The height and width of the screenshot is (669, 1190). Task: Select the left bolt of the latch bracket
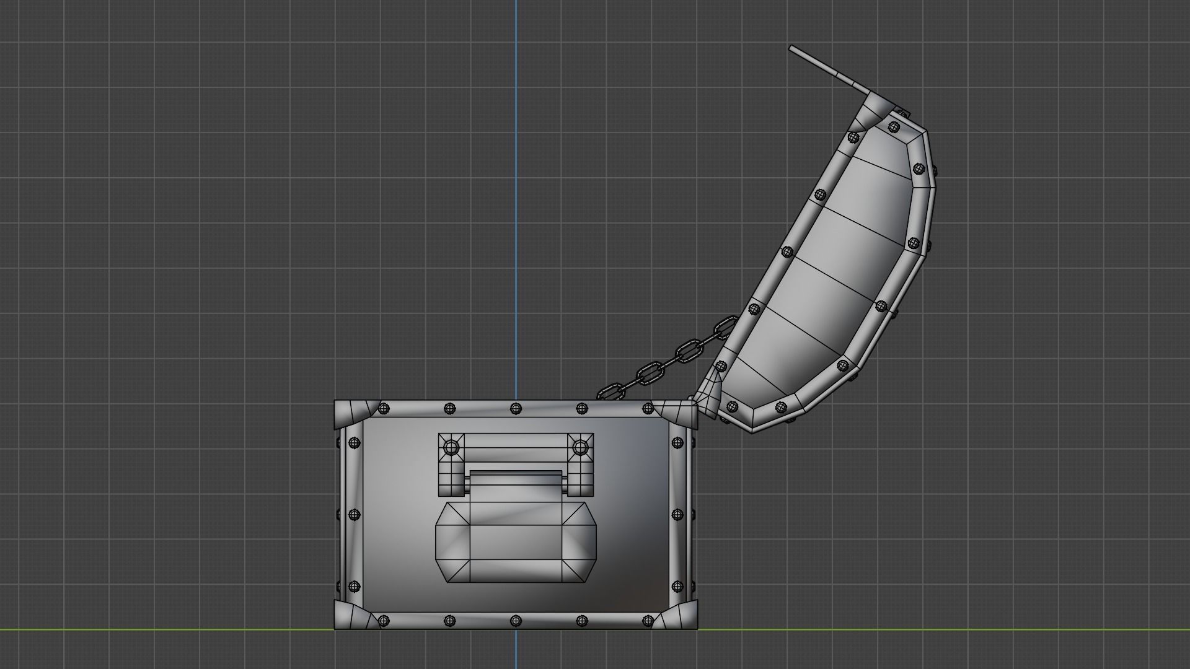click(451, 447)
